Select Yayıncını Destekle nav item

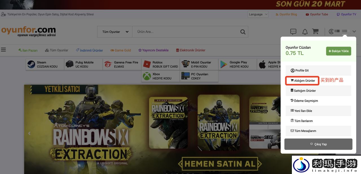pyautogui.click(x=153, y=50)
